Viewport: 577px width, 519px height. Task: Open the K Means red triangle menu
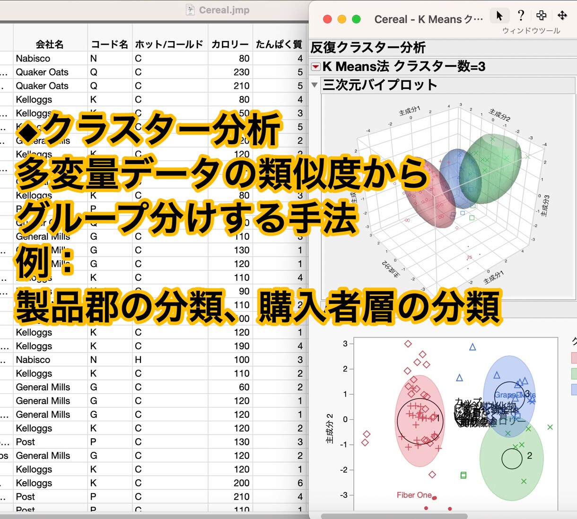click(315, 67)
